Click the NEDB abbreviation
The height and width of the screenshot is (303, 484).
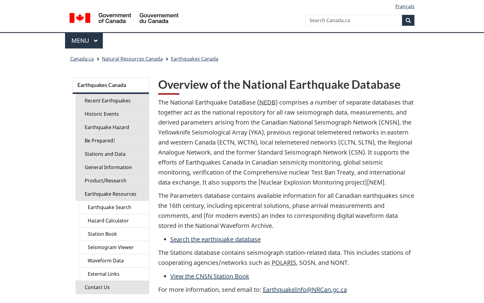[x=267, y=102]
